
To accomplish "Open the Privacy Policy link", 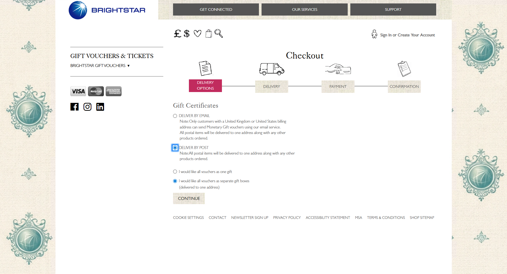I will coord(287,218).
